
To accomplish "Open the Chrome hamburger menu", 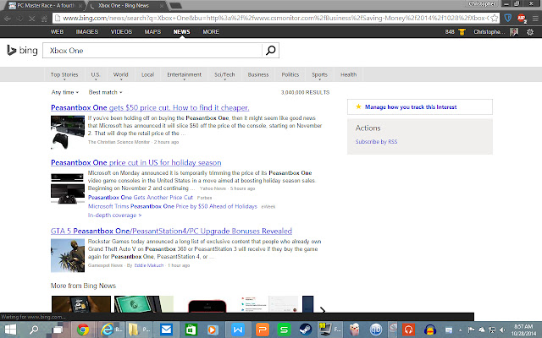I will pyautogui.click(x=535, y=19).
